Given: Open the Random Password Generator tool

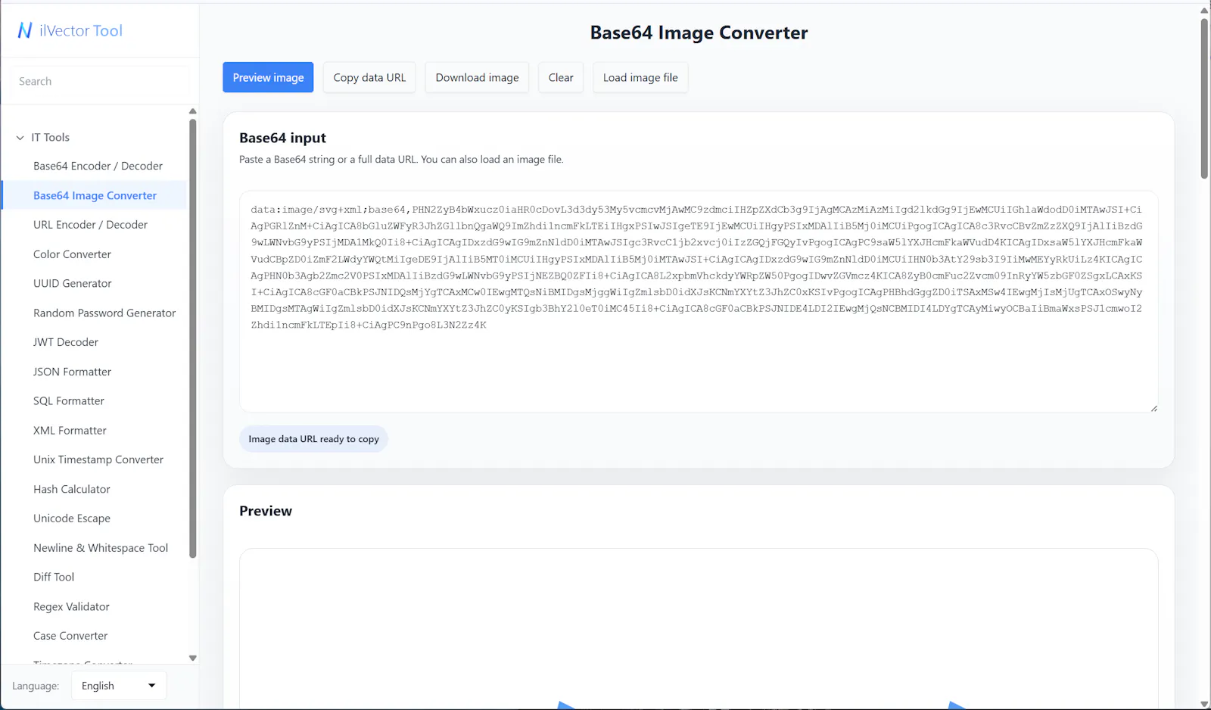Looking at the screenshot, I should coord(104,313).
